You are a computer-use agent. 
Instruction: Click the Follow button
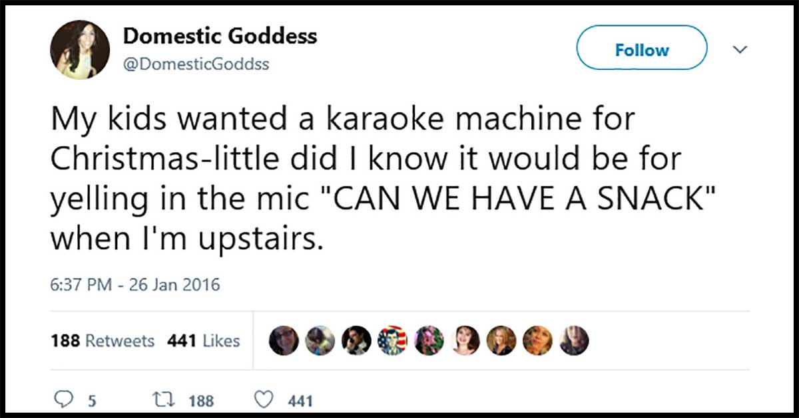point(641,50)
